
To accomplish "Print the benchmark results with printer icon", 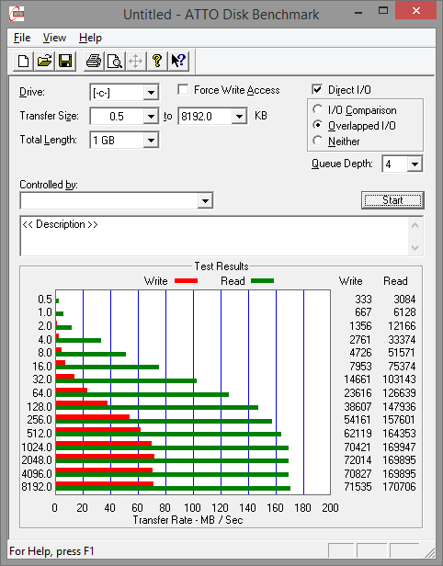I will click(x=94, y=61).
